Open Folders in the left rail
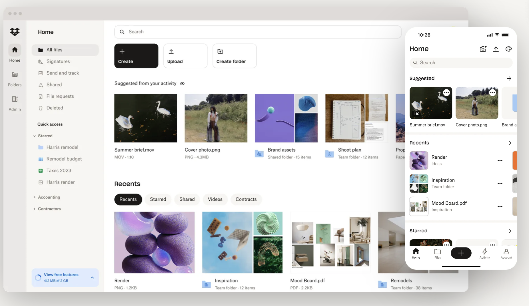529x306 pixels. click(15, 79)
